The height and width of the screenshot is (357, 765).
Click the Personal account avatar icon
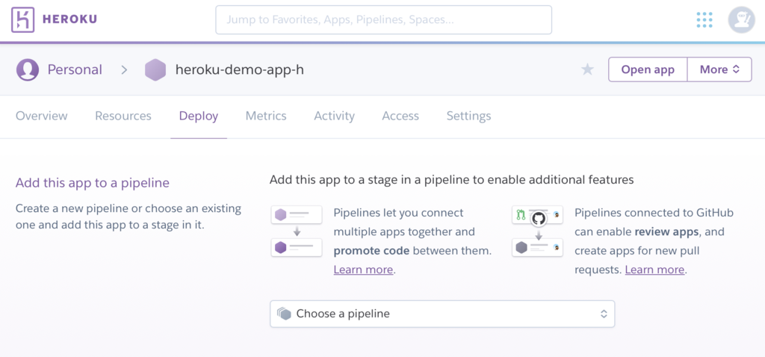28,69
